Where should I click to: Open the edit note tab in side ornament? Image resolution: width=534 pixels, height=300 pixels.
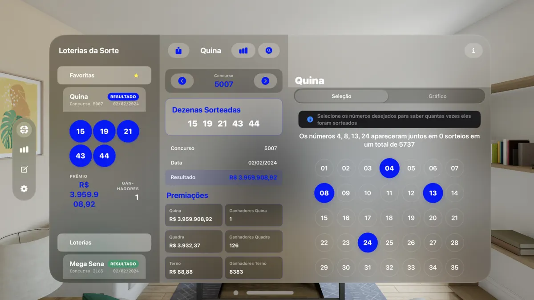point(24,169)
